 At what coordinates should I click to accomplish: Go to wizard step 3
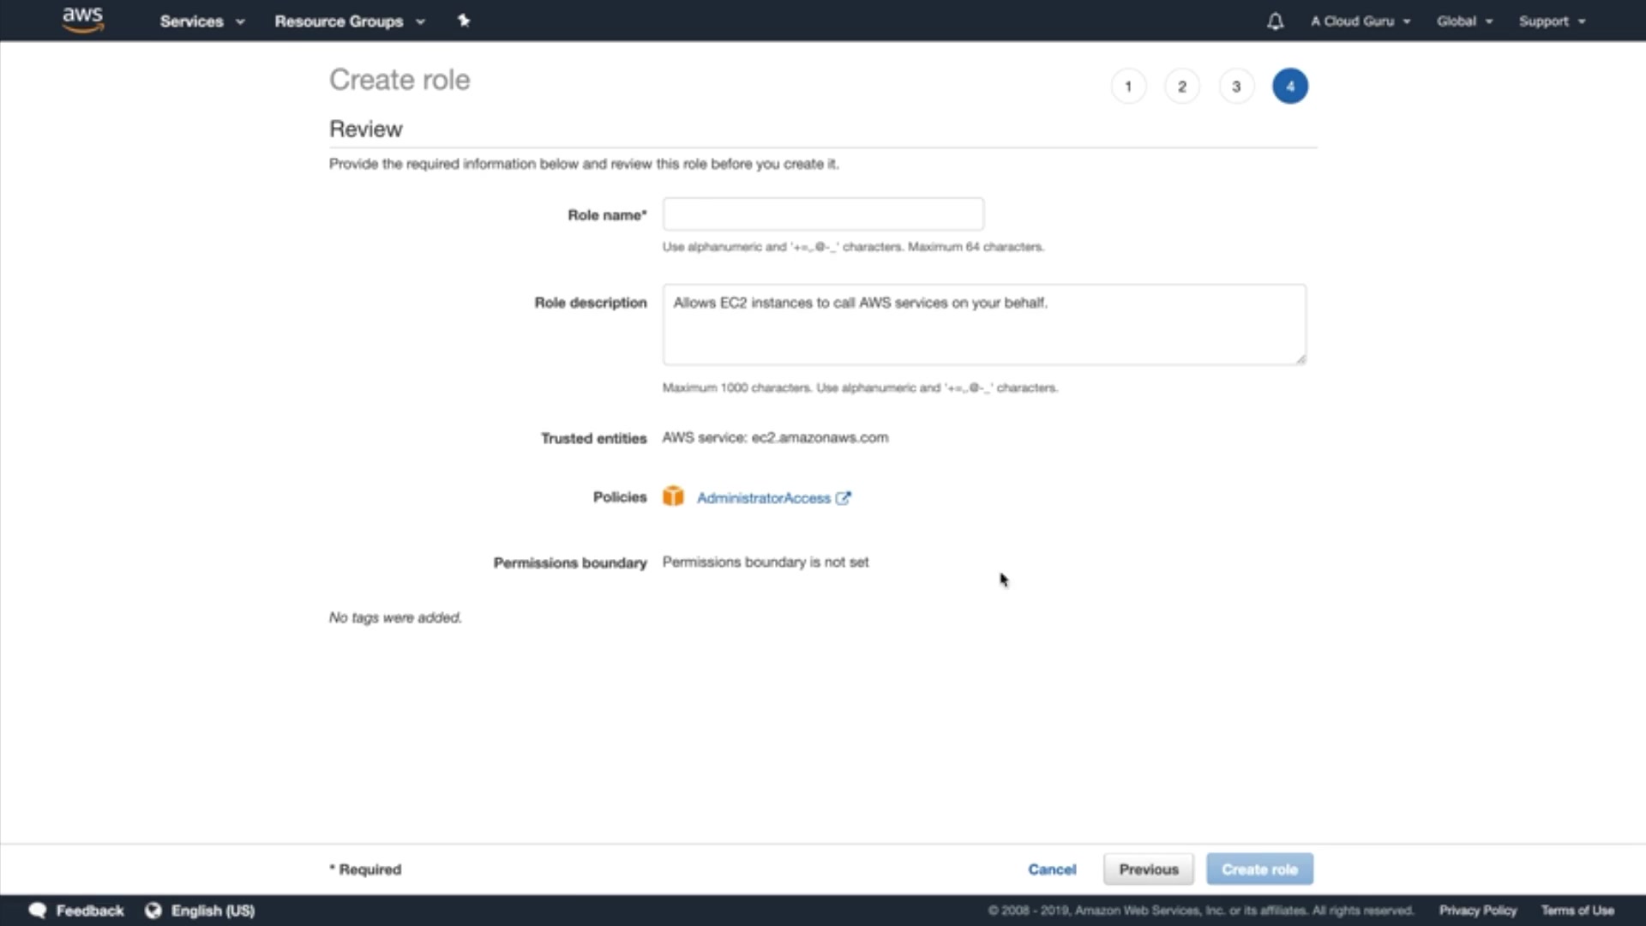click(1236, 87)
